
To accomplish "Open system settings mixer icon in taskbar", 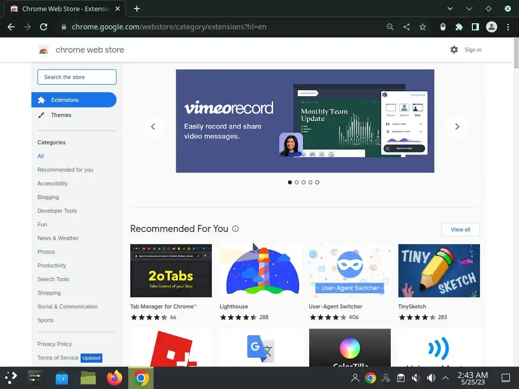I will coord(35,378).
